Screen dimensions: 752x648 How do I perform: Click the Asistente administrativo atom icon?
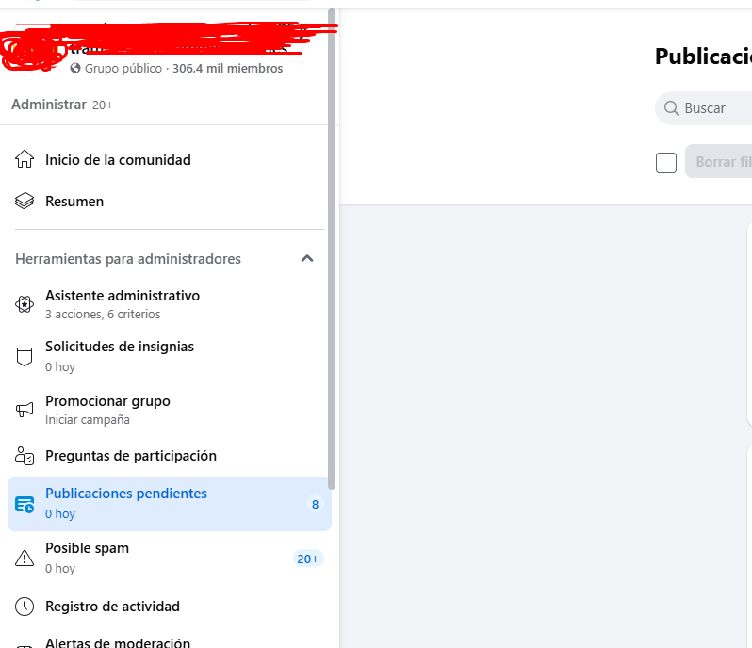[25, 304]
